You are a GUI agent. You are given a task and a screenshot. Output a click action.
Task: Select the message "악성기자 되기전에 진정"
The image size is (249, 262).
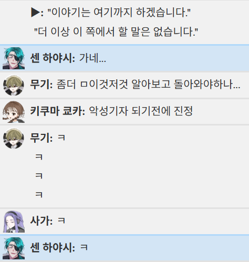click(x=141, y=111)
